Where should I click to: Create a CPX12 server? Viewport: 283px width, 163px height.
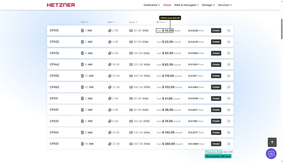pyautogui.click(x=216, y=30)
